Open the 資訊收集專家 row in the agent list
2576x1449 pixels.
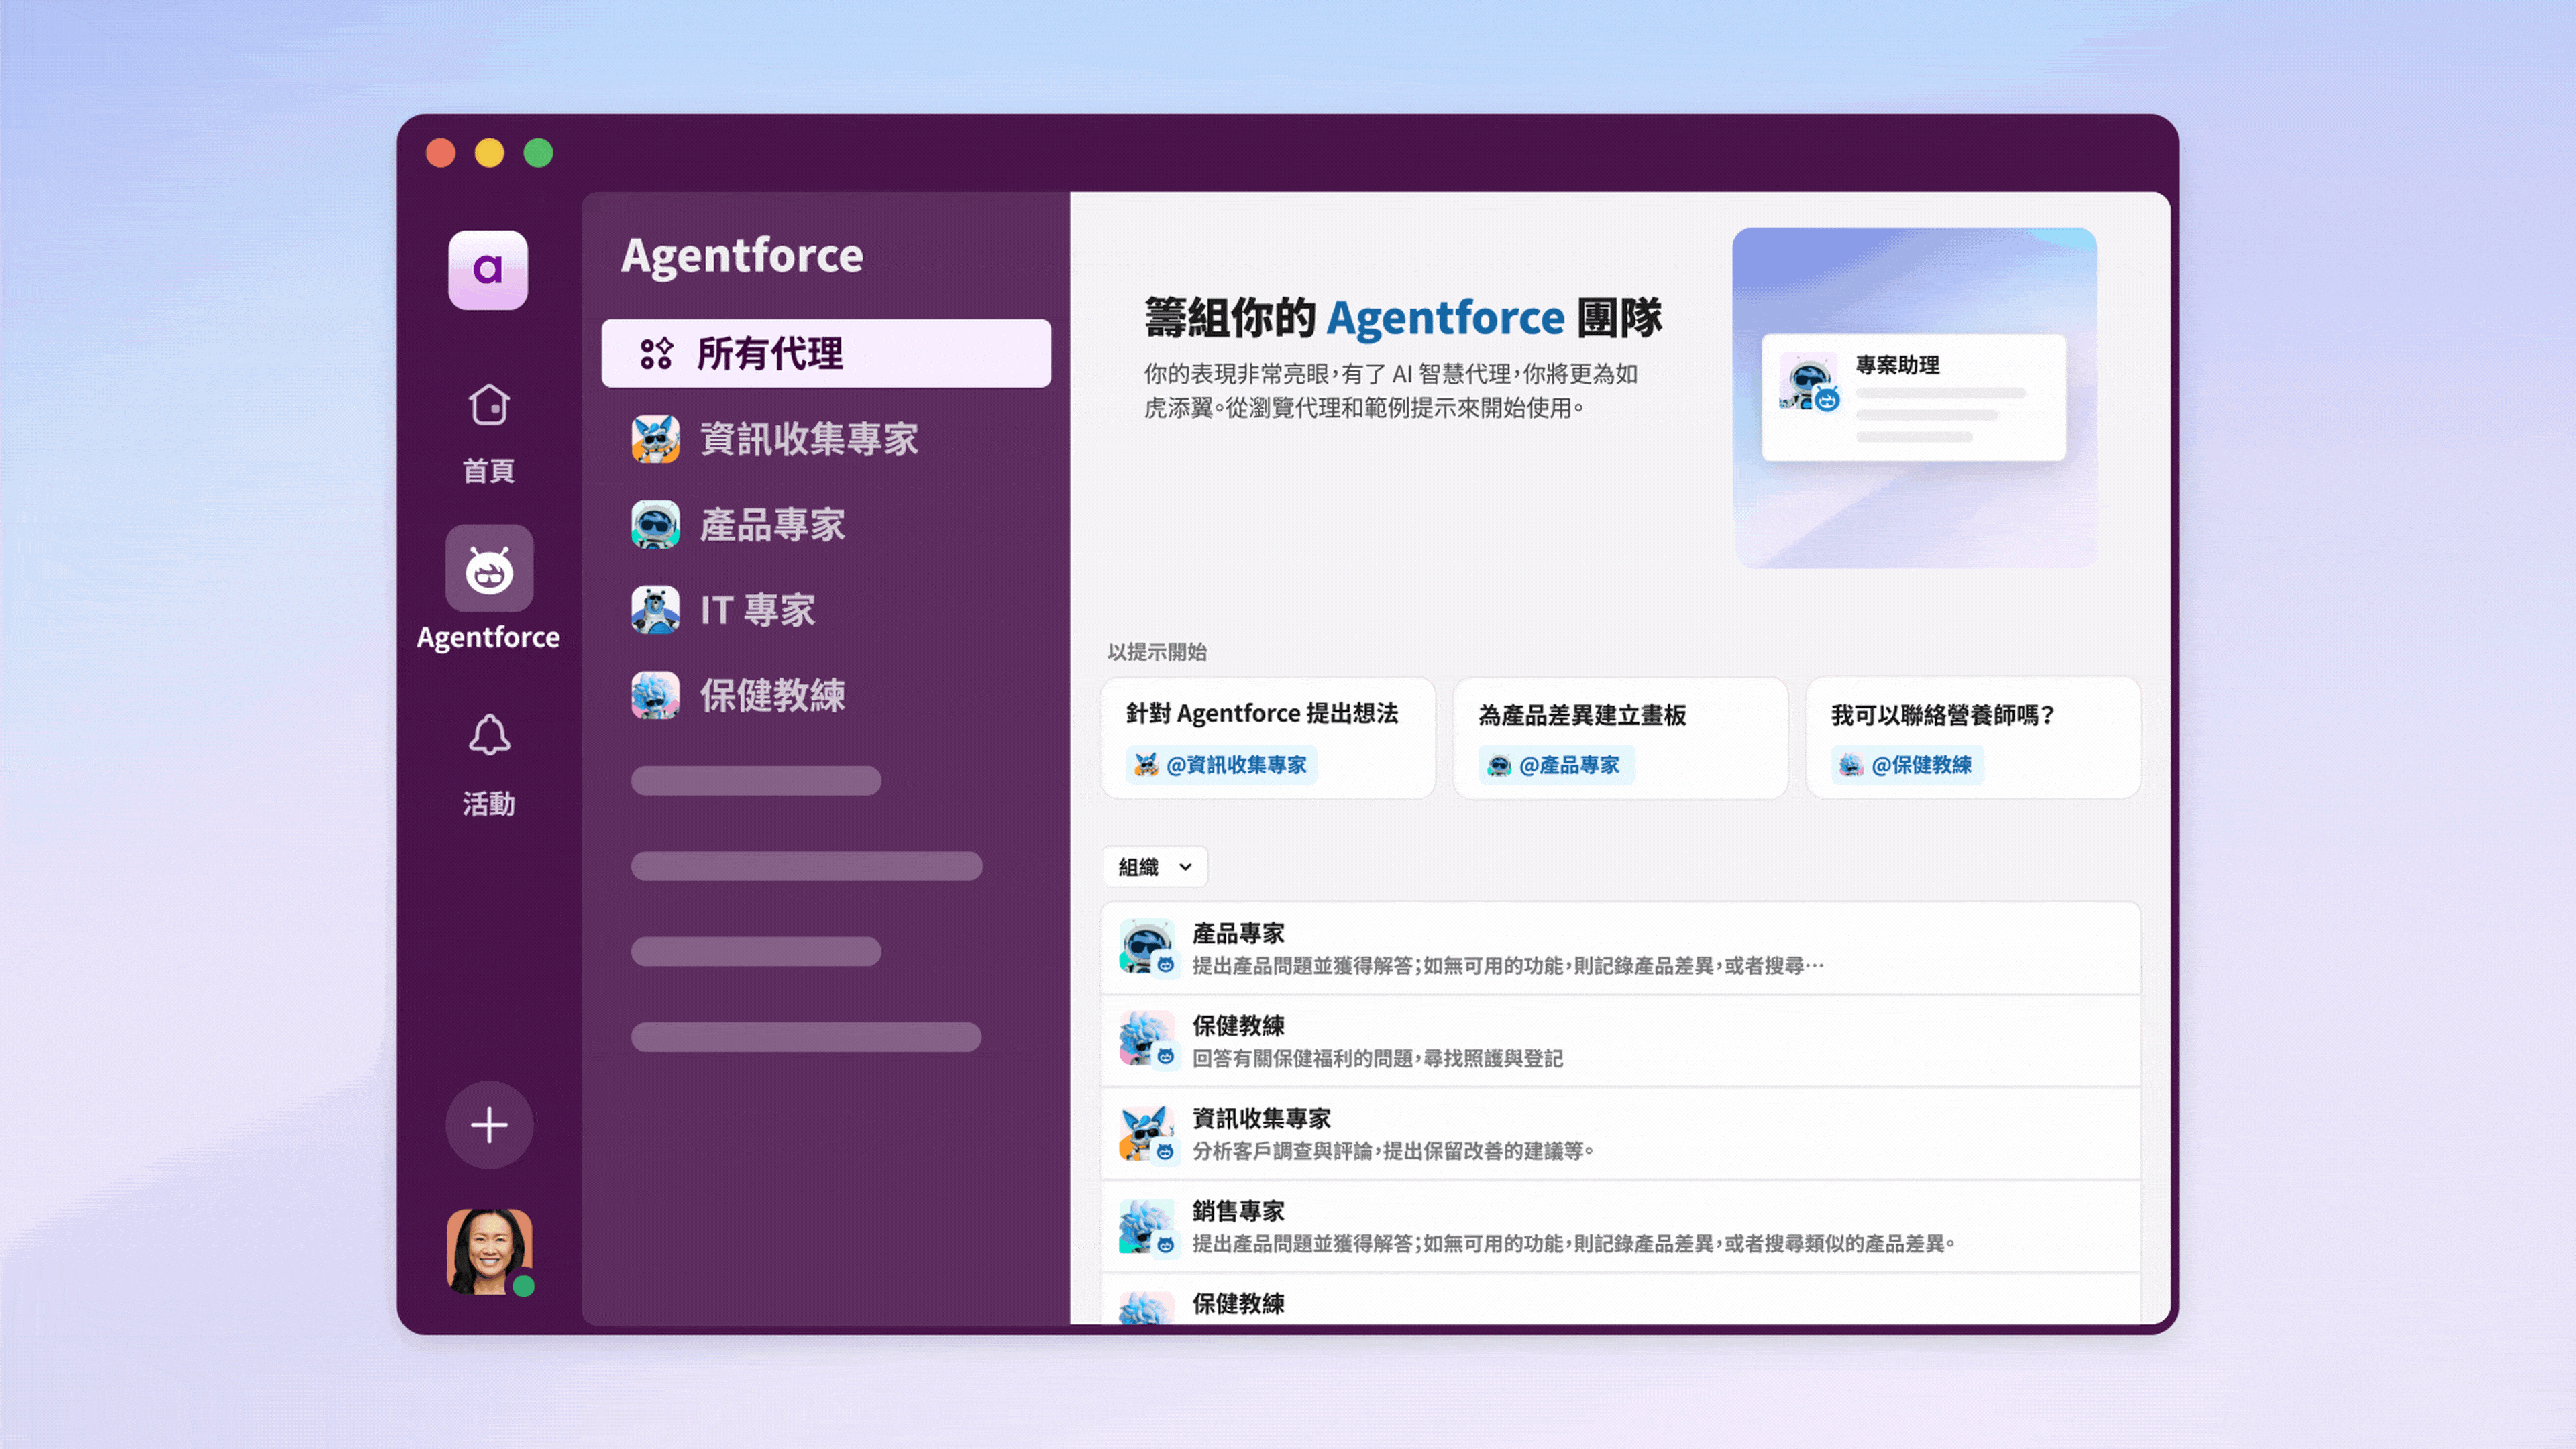click(x=1620, y=1134)
